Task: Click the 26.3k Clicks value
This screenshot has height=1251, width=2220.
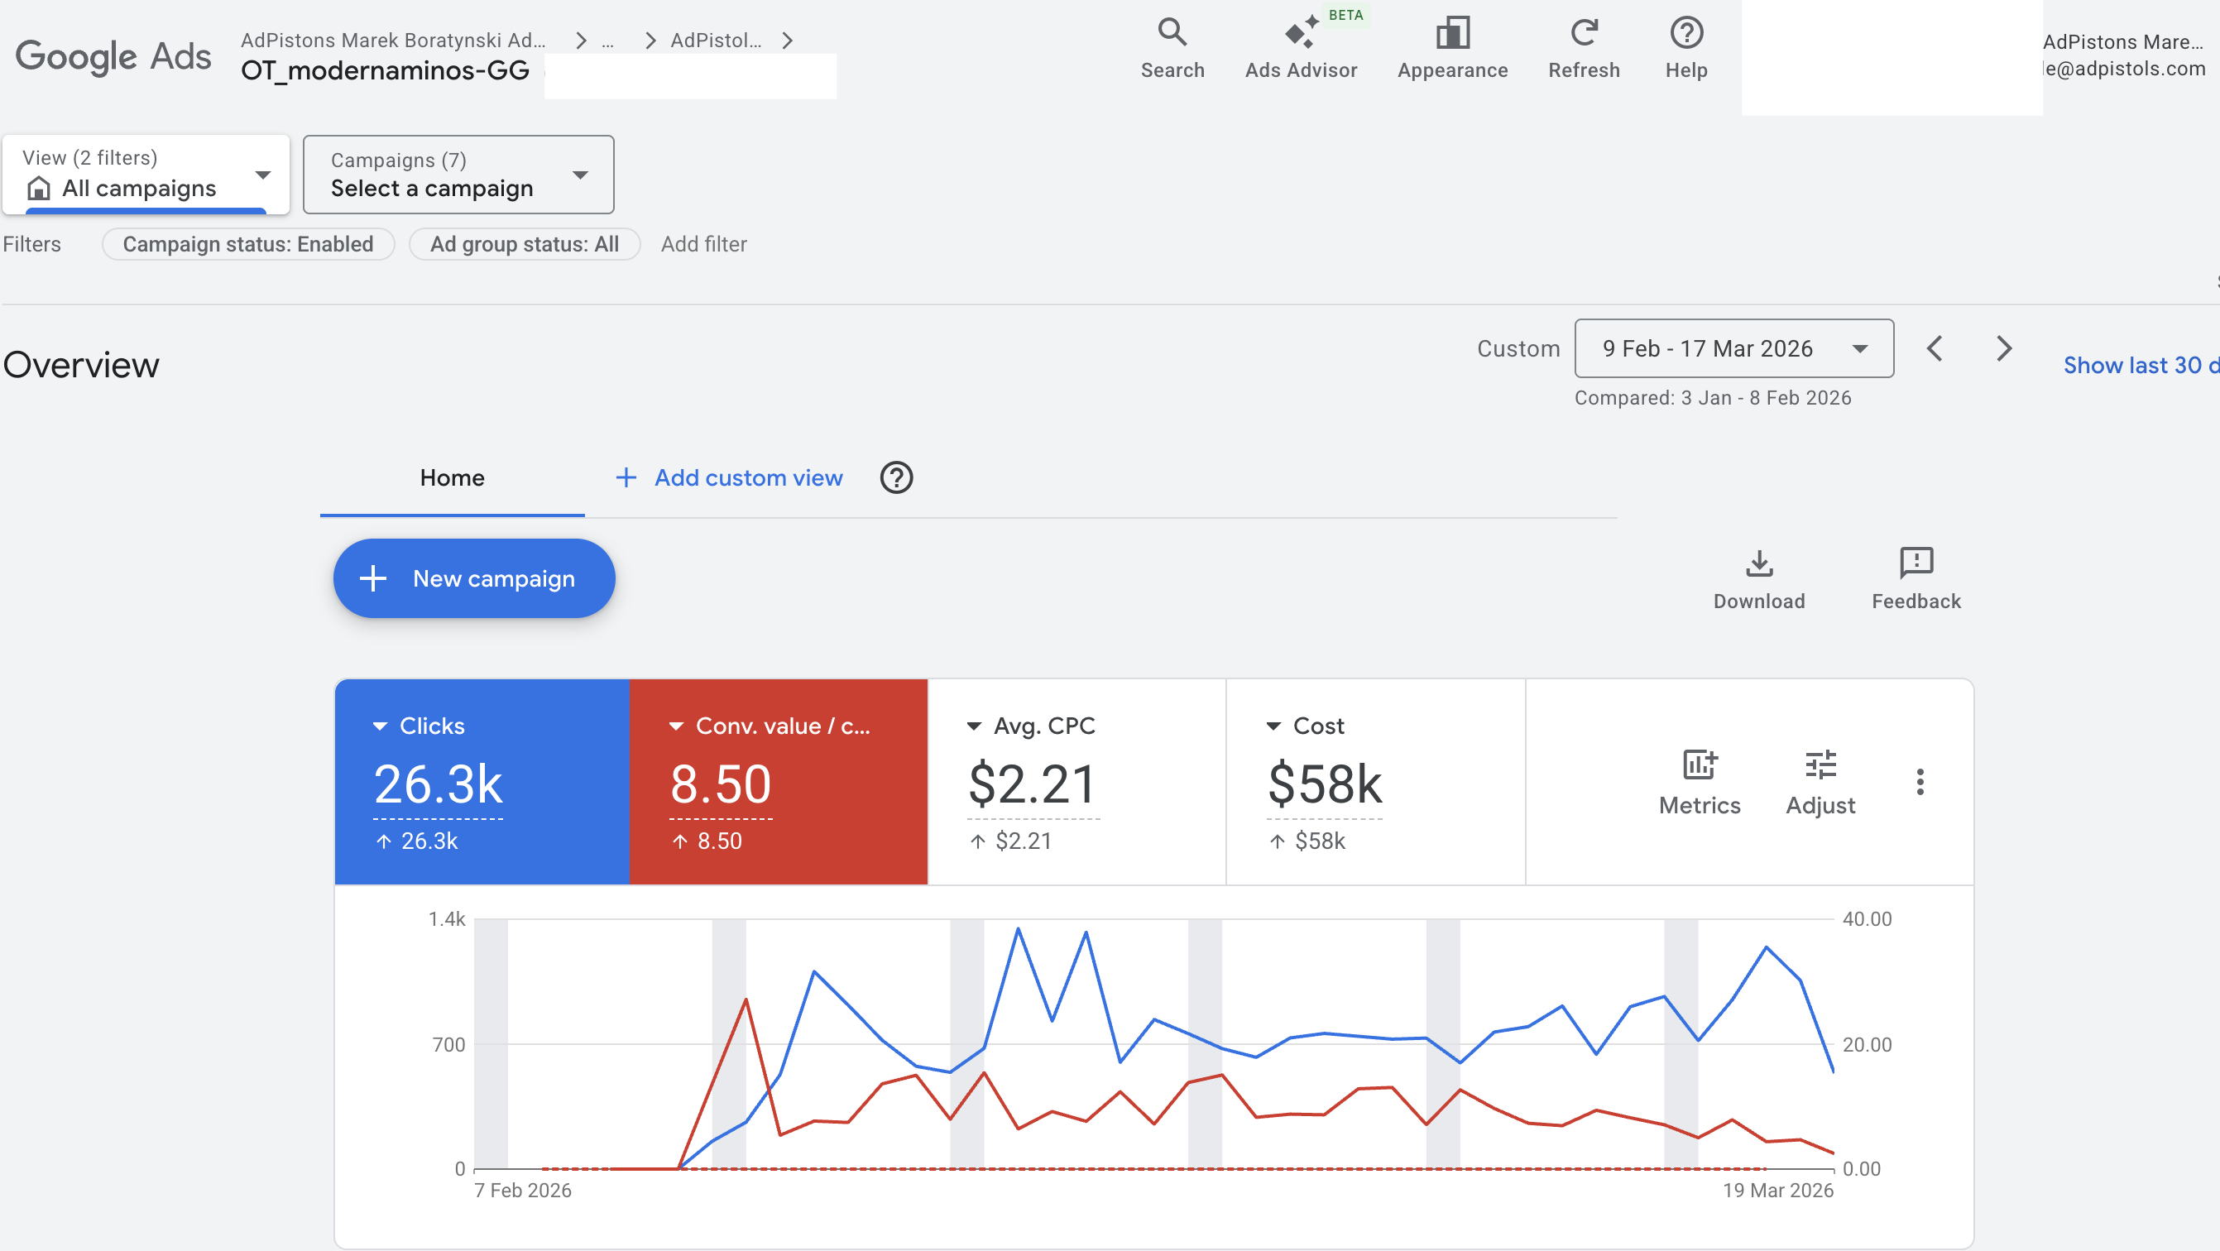Action: pos(438,784)
